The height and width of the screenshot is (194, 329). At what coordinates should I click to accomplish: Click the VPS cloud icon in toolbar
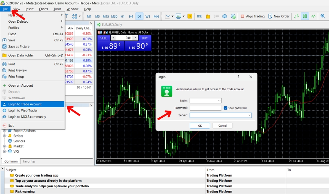[225, 16]
